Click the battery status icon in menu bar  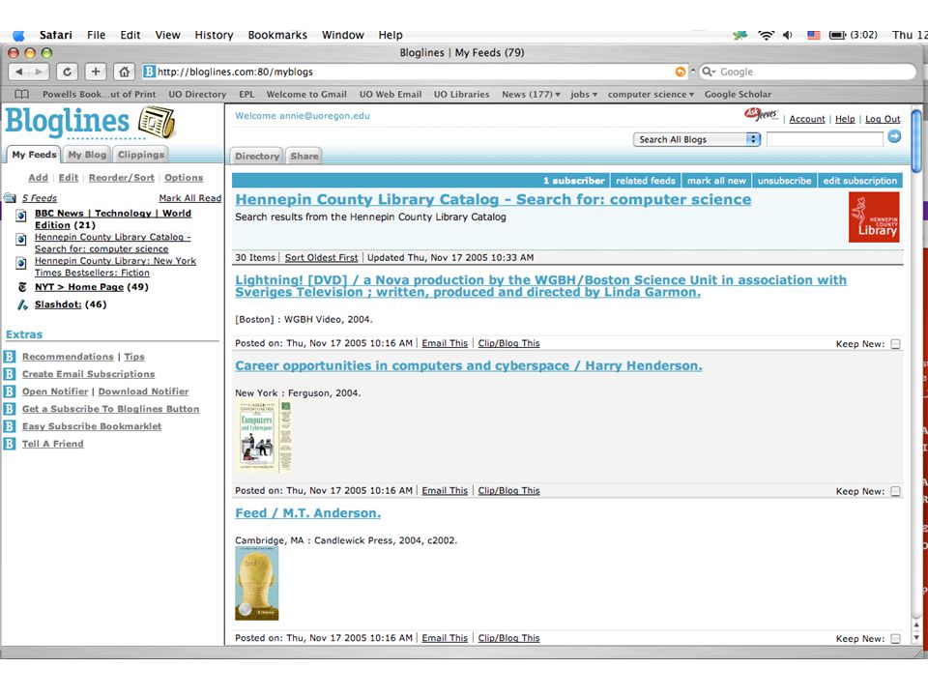(837, 35)
